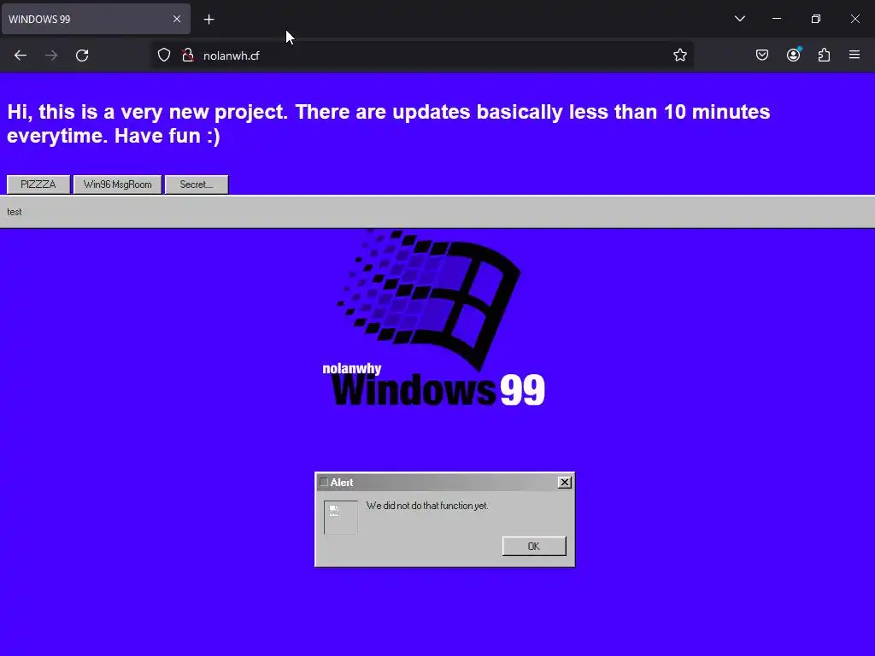Show site security info via padlock icon

tap(188, 56)
